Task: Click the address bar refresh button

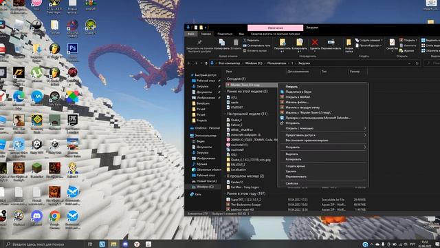Action: tap(417, 63)
